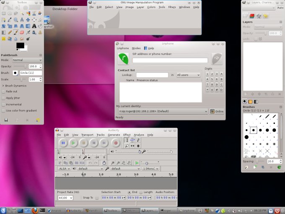The image size is (285, 214).
Task: Enable the Apply Jitter checkbox
Action: pyautogui.click(x=3, y=98)
